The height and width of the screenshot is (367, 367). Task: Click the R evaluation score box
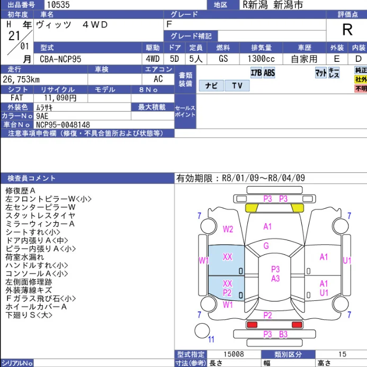pyautogui.click(x=347, y=30)
